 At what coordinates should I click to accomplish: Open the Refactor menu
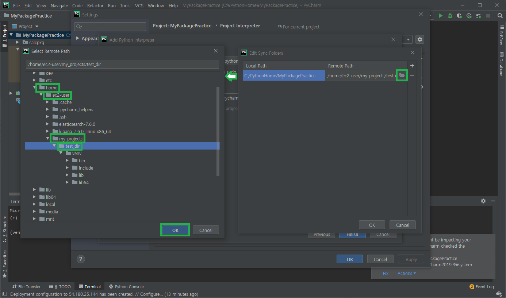[95, 5]
